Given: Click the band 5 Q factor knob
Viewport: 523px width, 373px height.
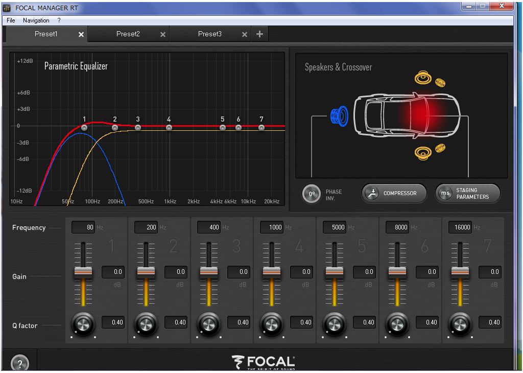Looking at the screenshot, I should (334, 323).
